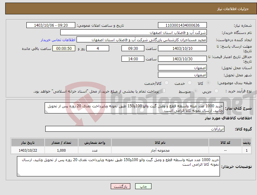
Task: Click the کد کالا column header
Action: click(225, 142)
